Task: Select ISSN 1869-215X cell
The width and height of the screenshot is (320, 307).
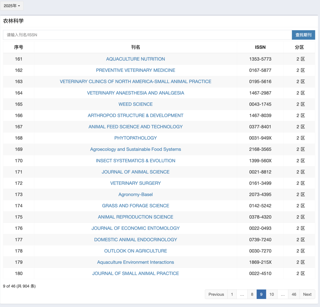Action: (x=260, y=262)
